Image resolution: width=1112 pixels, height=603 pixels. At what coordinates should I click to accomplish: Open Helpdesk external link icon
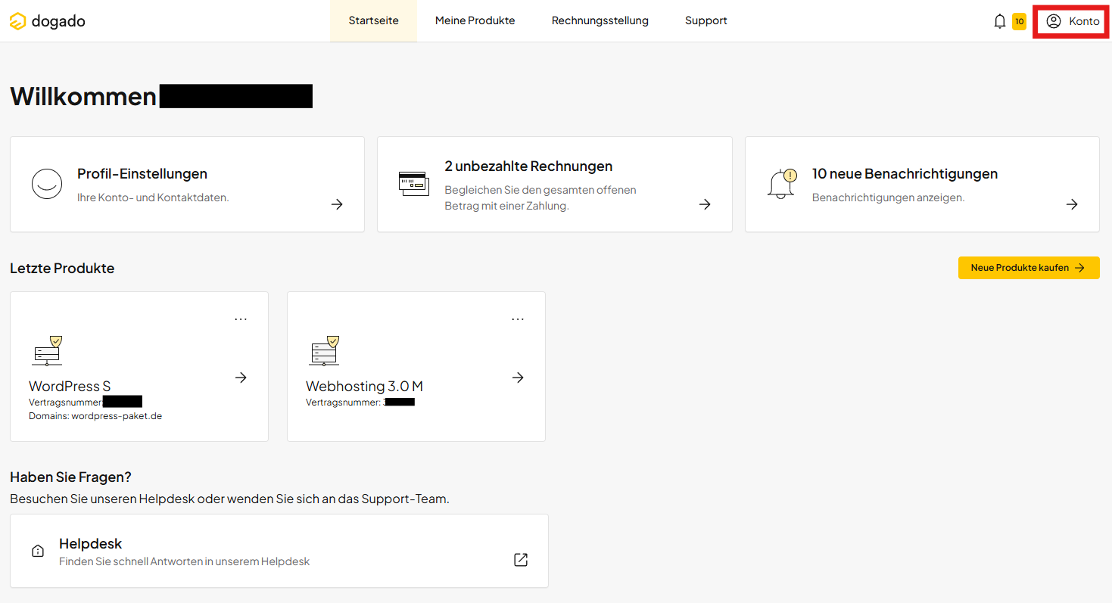(521, 560)
